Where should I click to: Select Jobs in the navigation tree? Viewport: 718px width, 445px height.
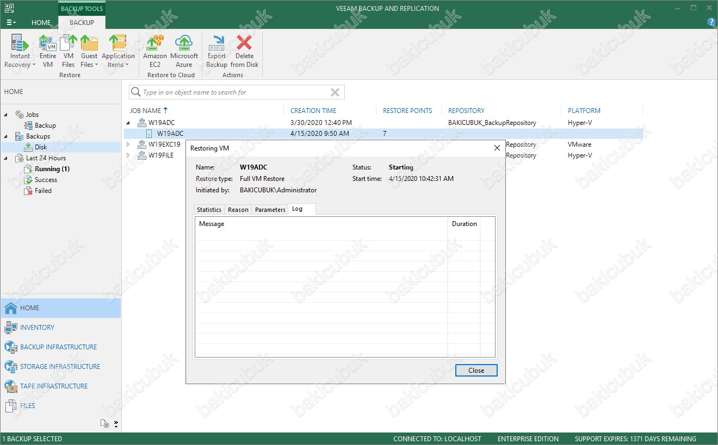tap(32, 115)
